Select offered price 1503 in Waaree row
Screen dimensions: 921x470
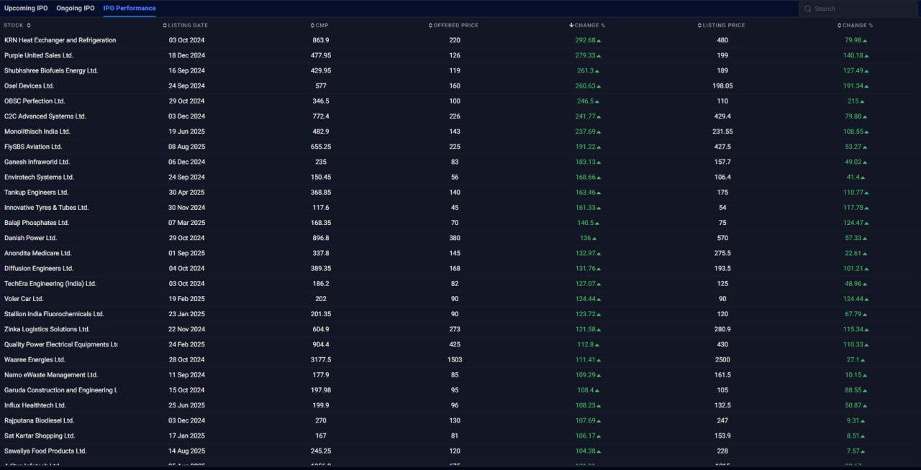(x=455, y=359)
